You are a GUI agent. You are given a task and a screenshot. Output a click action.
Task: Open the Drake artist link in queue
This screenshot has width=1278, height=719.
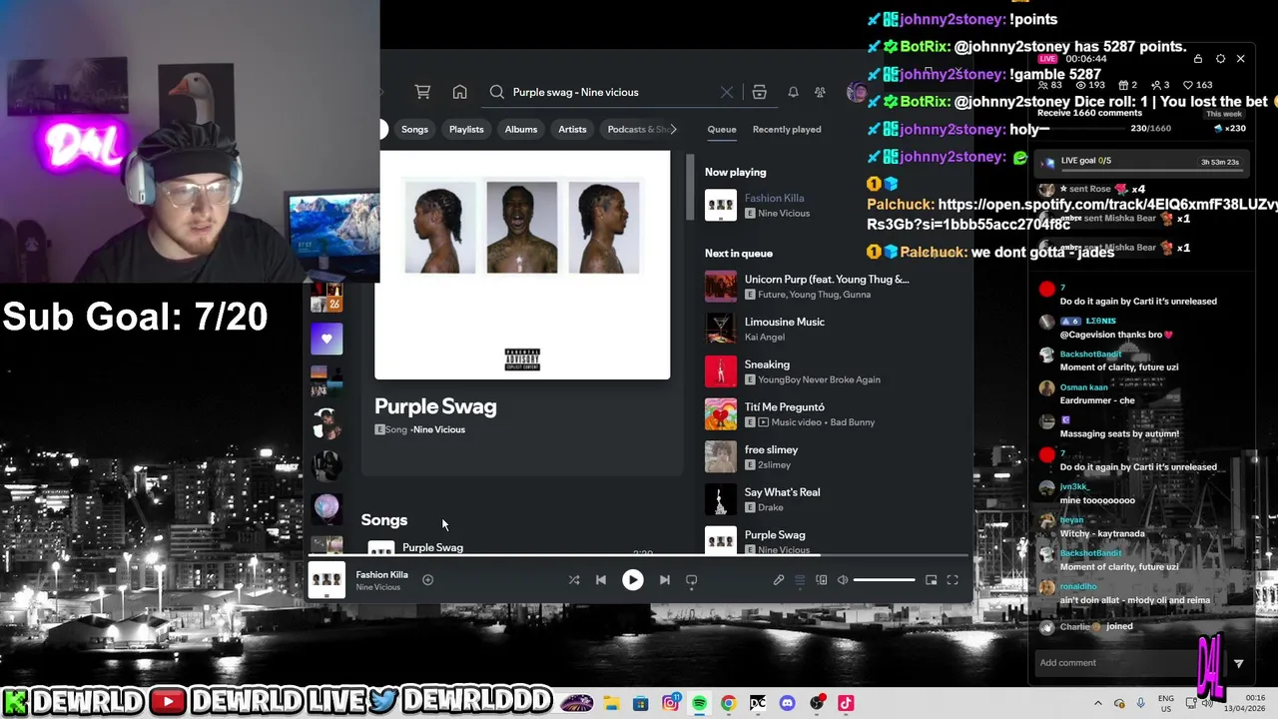tap(770, 507)
